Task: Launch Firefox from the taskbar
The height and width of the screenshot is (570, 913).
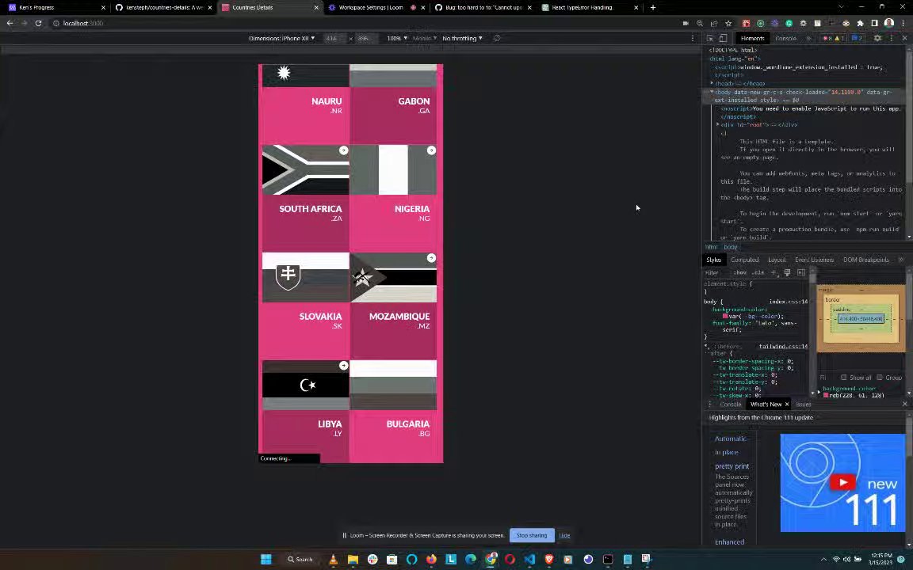Action: click(431, 560)
